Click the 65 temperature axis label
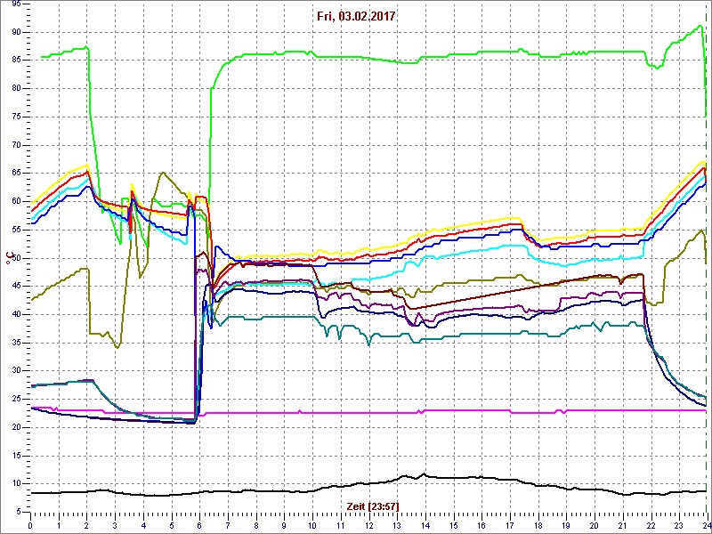712x534 pixels. (15, 173)
